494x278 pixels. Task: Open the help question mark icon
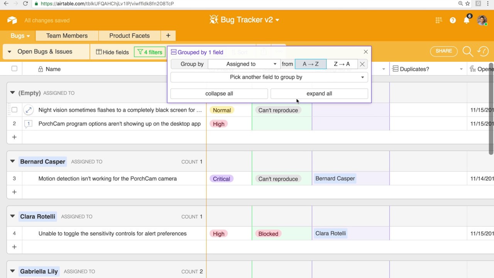coord(453,20)
